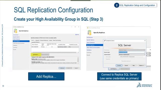This screenshot has width=161, height=90.
Task: Click Connect in Connect to Server dialog
Action: pos(119,65)
